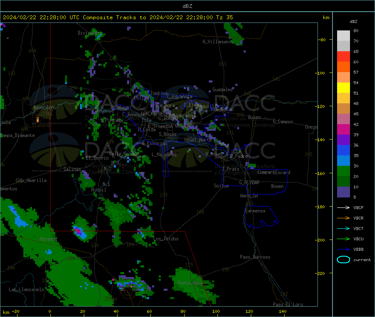Select the 80 dBZ light gray color swatch

click(343, 36)
